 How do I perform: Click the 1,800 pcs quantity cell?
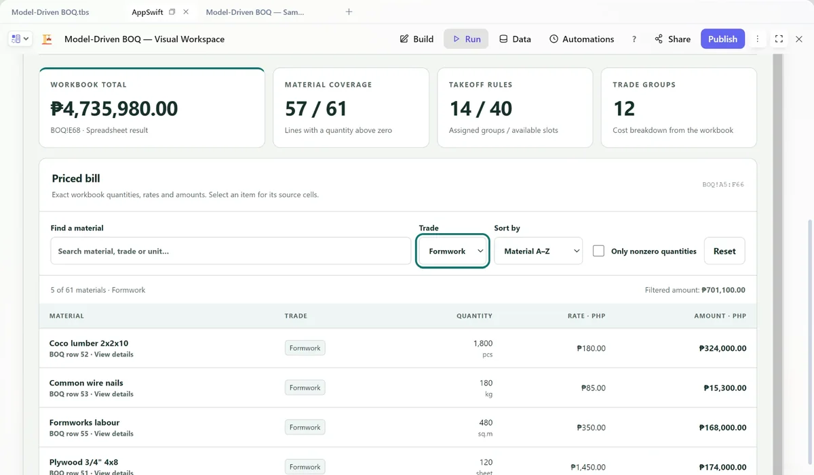[483, 348]
